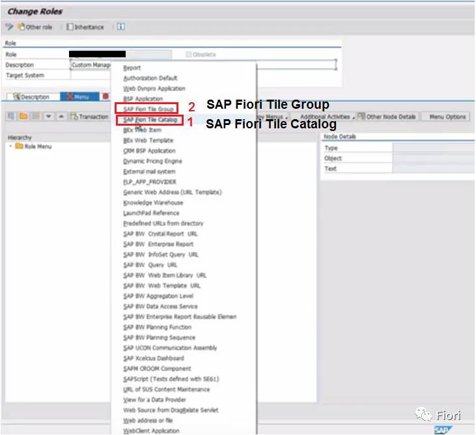This screenshot has height=435, width=476.
Task: Toggle the Obsolete checkbox
Action: coord(189,54)
